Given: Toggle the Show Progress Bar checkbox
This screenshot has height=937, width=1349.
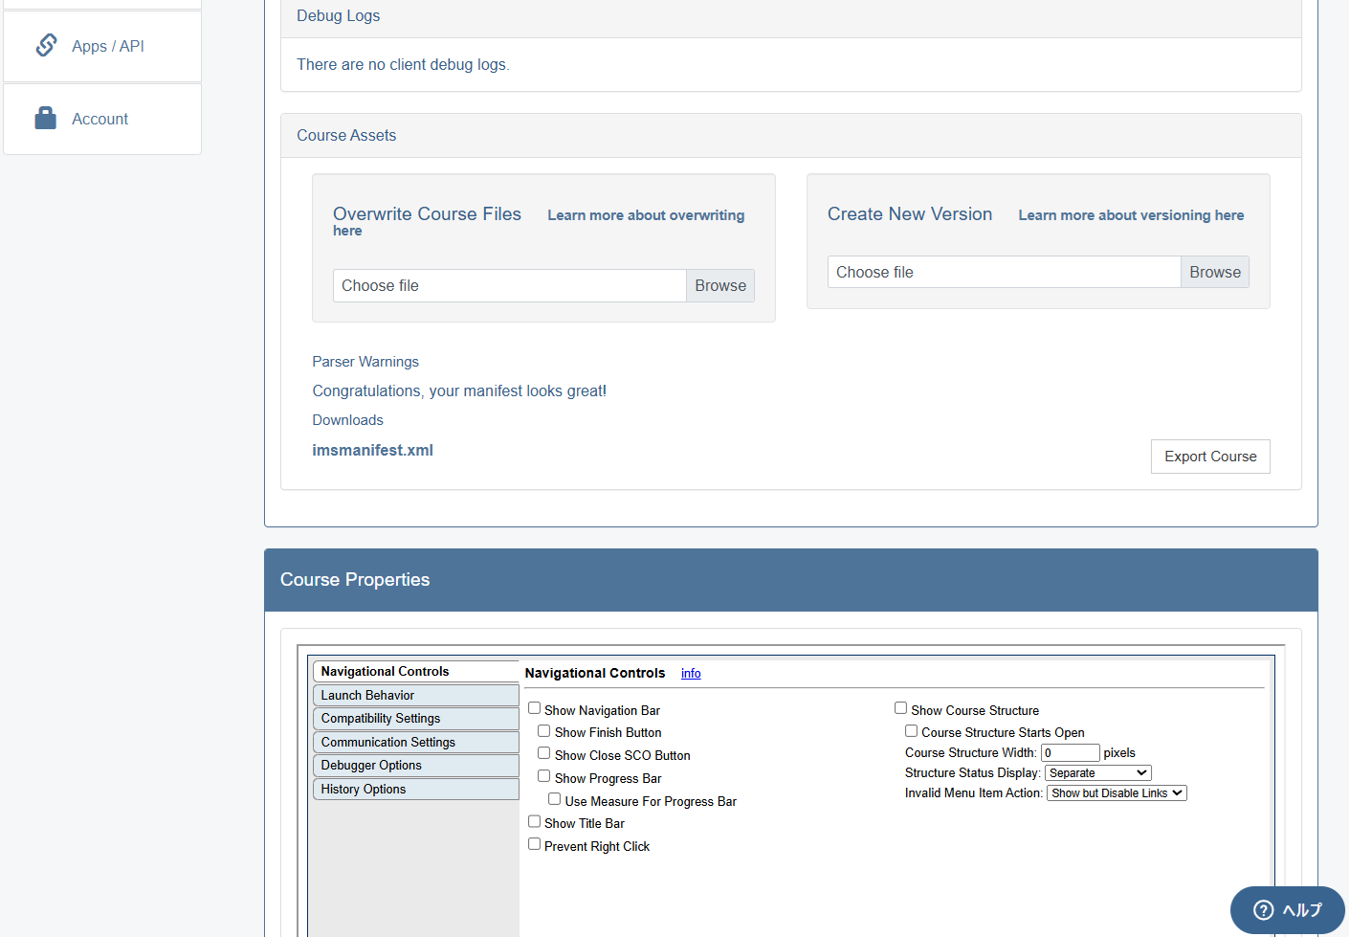Looking at the screenshot, I should [544, 776].
